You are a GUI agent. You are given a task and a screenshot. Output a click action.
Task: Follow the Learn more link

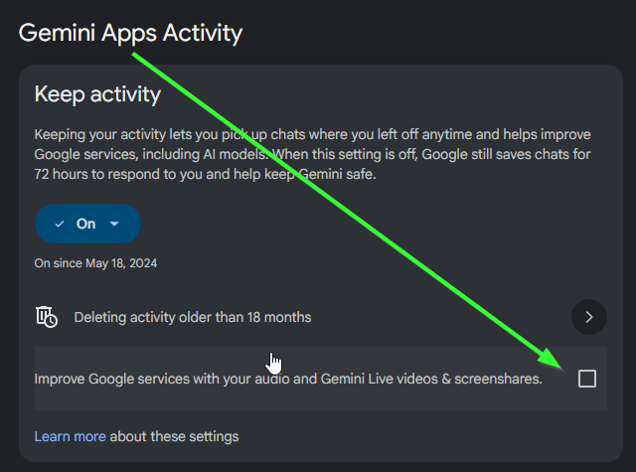70,436
